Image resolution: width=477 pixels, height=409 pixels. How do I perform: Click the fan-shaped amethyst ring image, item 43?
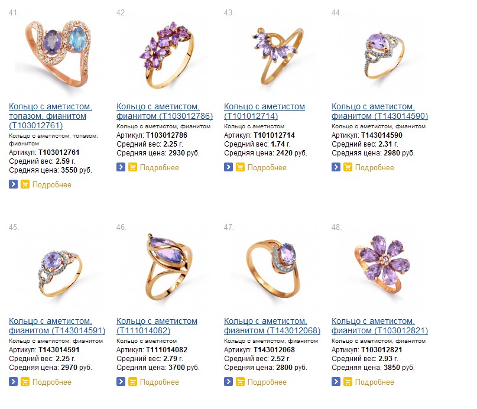click(x=277, y=56)
